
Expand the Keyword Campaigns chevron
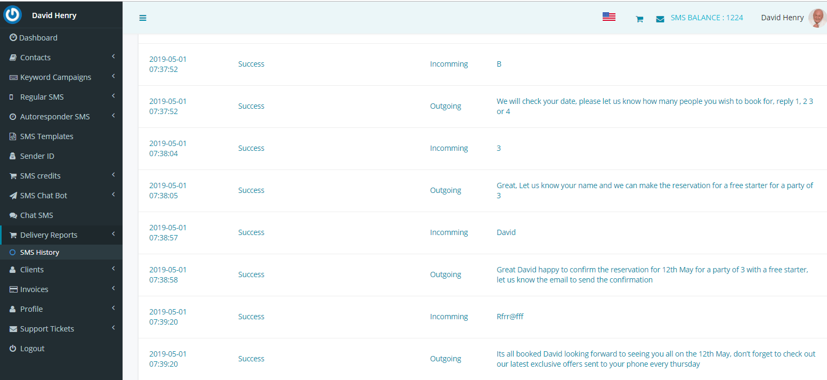[113, 76]
